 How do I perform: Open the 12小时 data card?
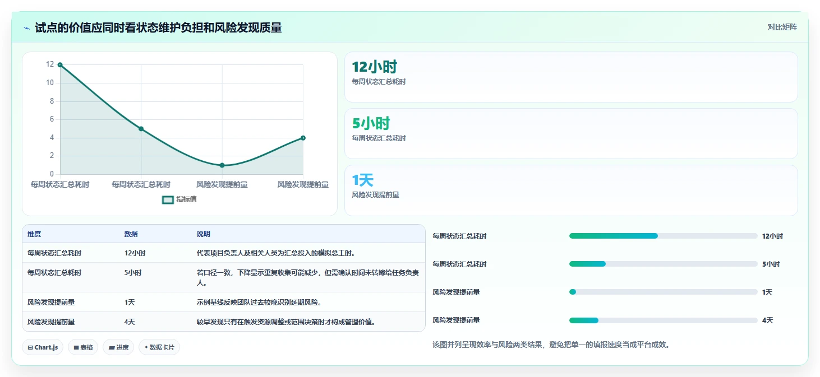[x=571, y=77]
